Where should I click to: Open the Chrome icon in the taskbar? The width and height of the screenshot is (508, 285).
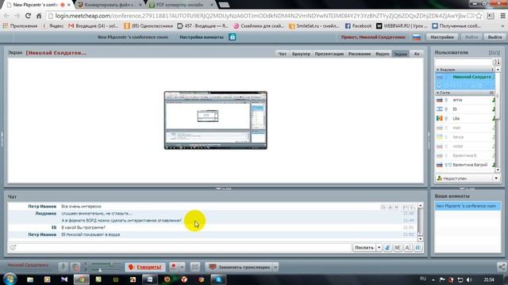[81, 279]
